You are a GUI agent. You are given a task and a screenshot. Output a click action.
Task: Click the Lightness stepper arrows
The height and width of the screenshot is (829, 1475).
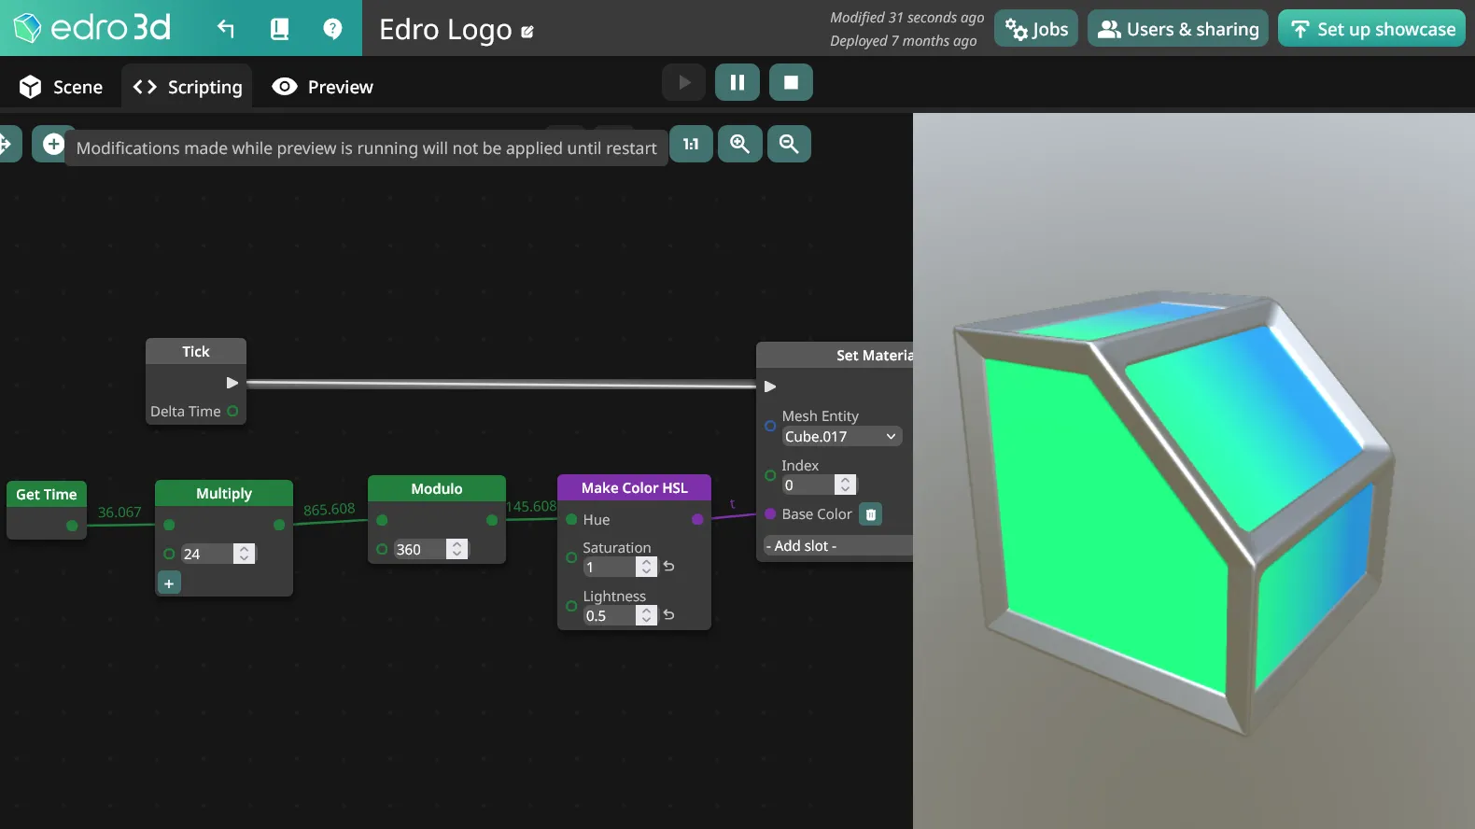(x=646, y=615)
